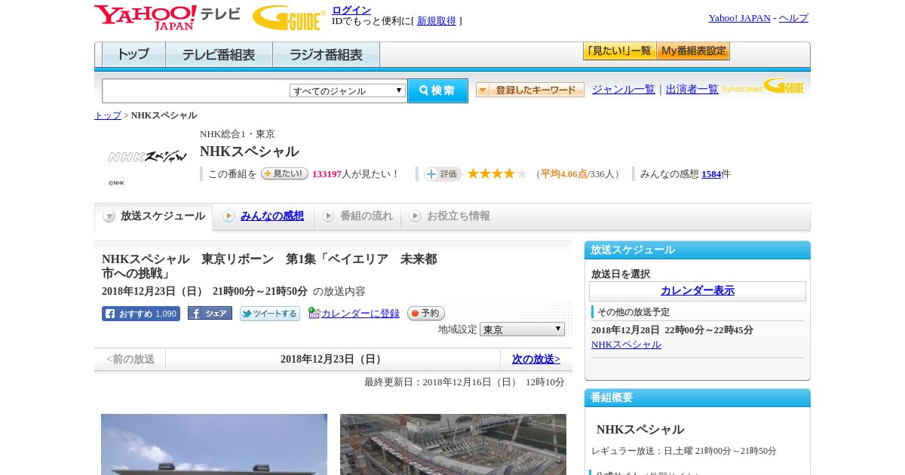Click the Facebook おすすめ 1,090 button

[141, 314]
